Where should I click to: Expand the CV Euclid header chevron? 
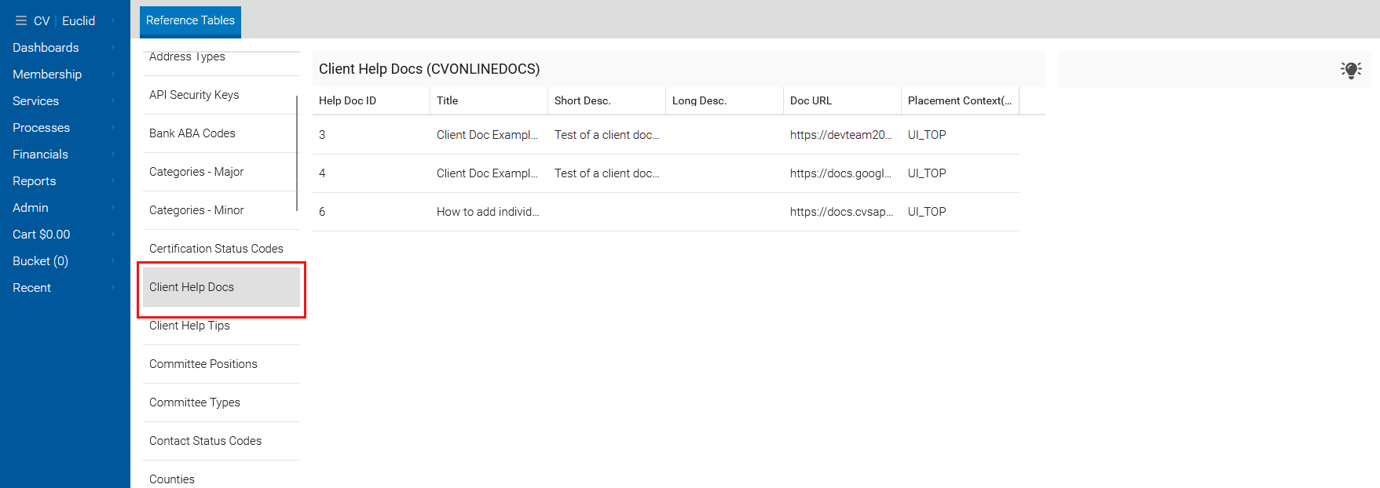click(113, 20)
